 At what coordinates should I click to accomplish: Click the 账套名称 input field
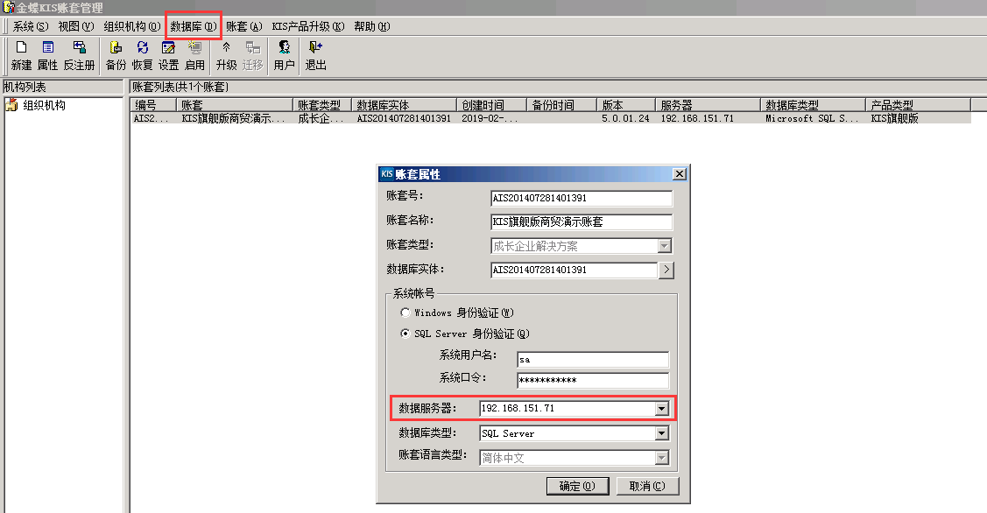(x=582, y=222)
